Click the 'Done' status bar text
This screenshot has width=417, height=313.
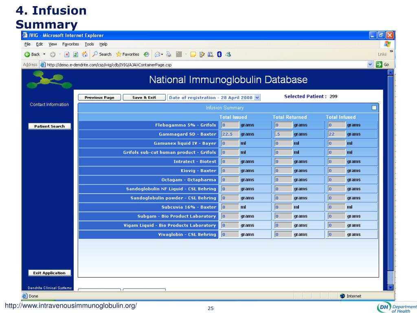click(33, 296)
